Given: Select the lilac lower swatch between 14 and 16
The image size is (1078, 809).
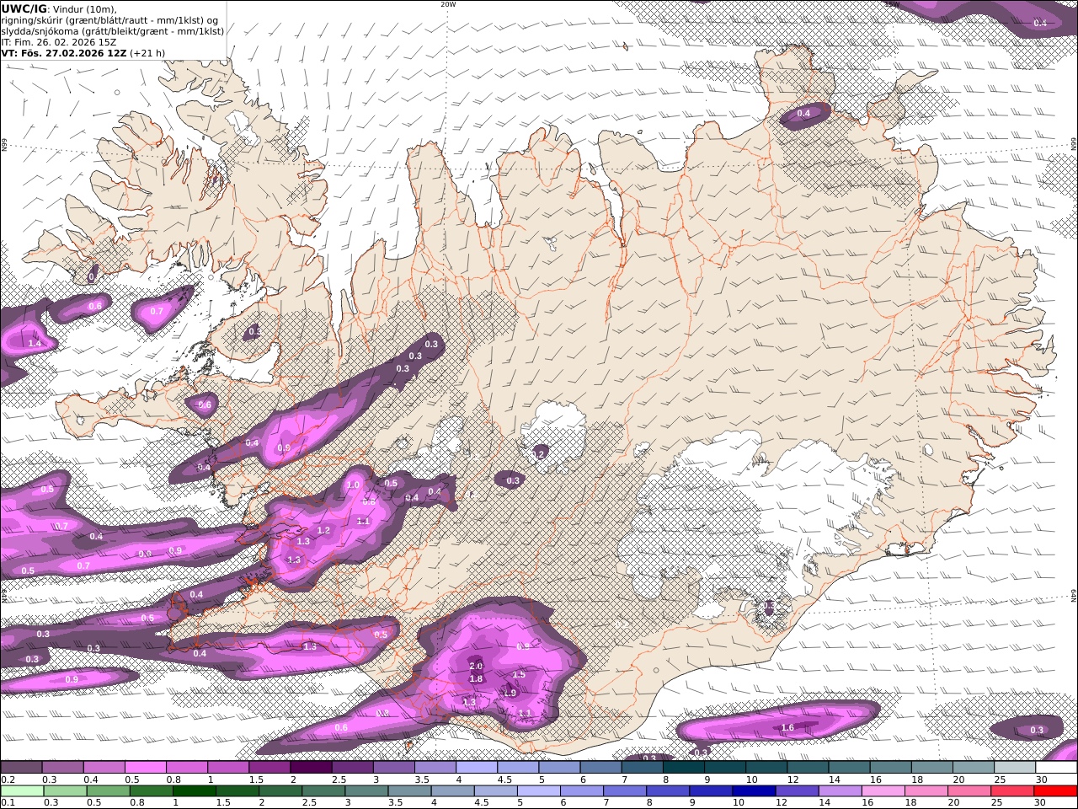Looking at the screenshot, I should click(x=840, y=791).
